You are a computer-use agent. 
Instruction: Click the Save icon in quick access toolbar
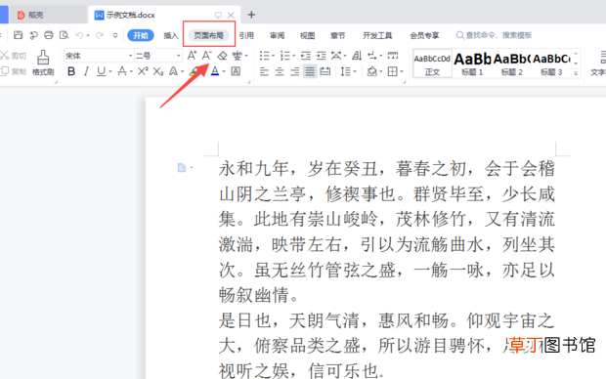coord(18,35)
